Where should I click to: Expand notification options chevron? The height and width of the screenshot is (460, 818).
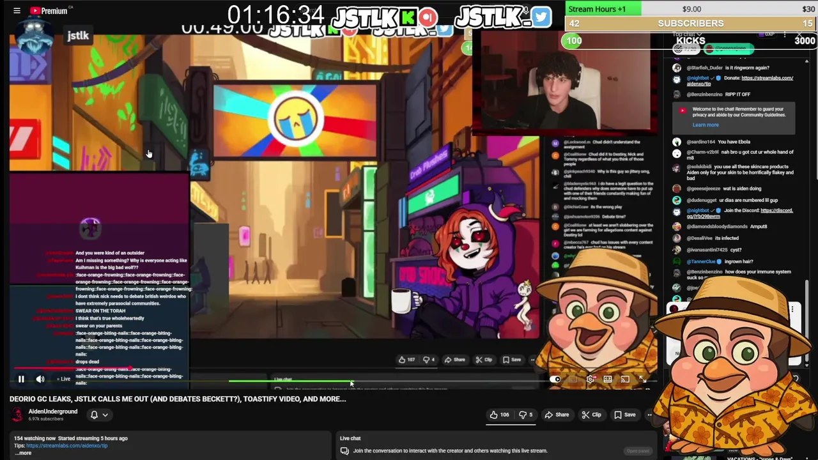[105, 415]
